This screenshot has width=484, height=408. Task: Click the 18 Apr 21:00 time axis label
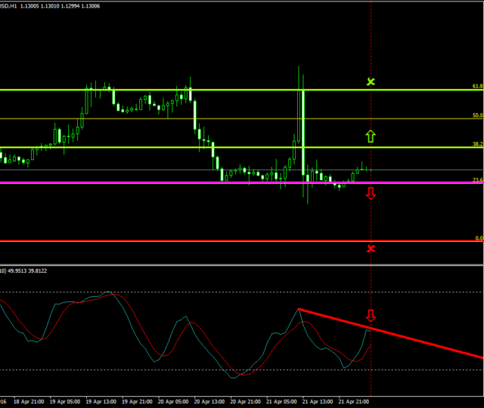pyautogui.click(x=29, y=403)
